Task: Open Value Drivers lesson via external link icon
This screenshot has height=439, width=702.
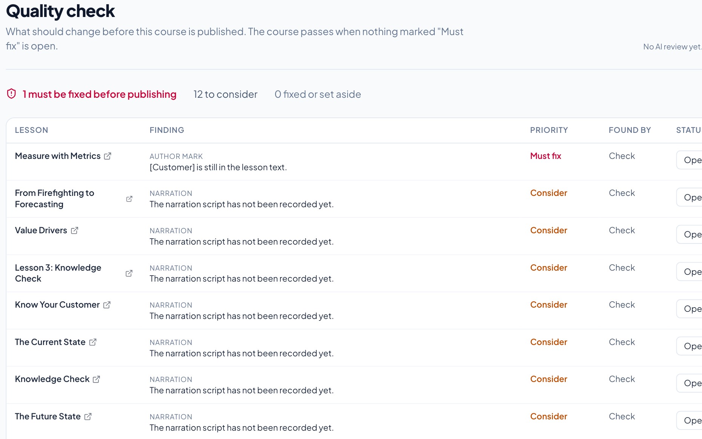Action: (74, 230)
